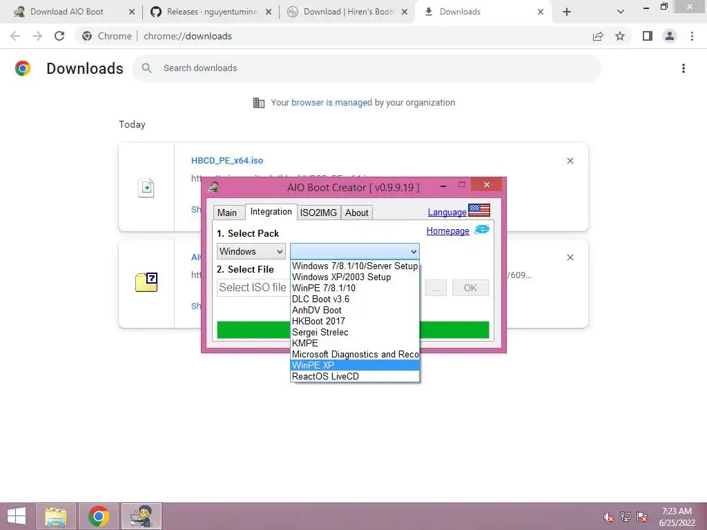
Task: Go back in Chrome
Action: coord(15,36)
